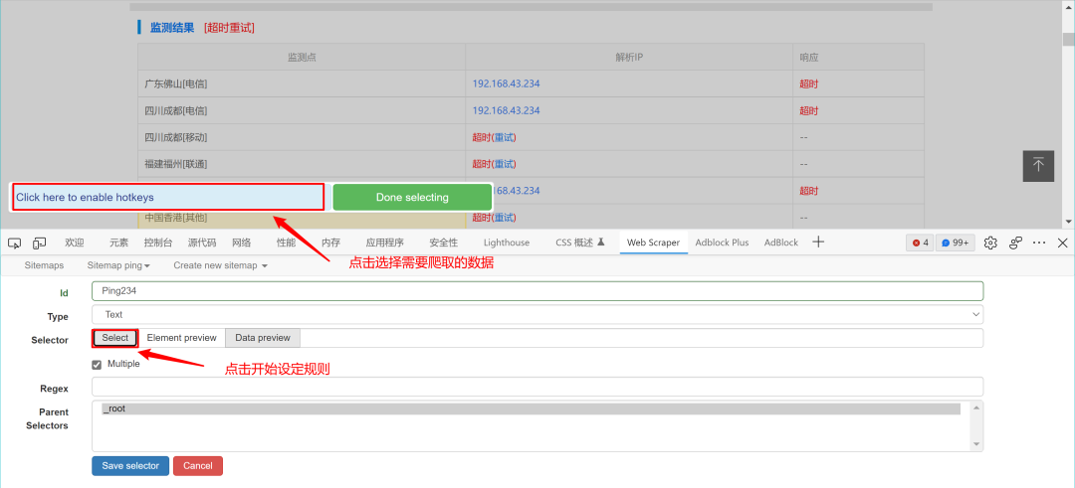This screenshot has height=488, width=1075.
Task: Switch to the 内存 tab
Action: (x=331, y=243)
